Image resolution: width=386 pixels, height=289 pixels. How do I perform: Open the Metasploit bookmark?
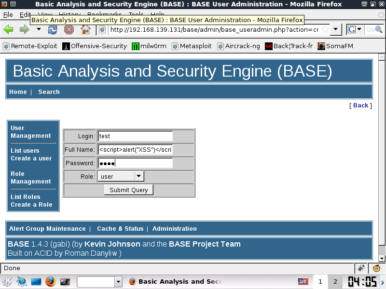[192, 46]
